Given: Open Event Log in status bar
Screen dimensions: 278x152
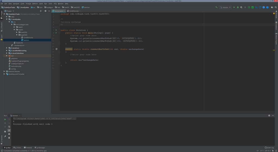Looking at the screenshot, I should (x=269, y=148).
